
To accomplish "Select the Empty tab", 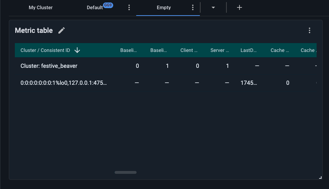I will 164,7.
